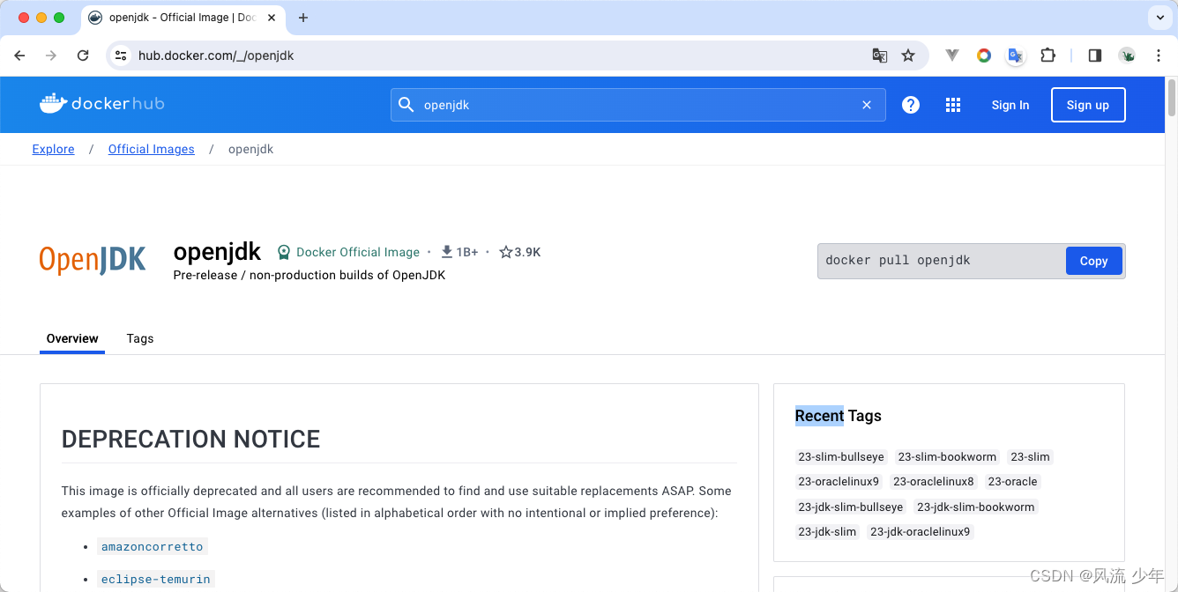Switch to the Overview tab
Viewport: 1178px width, 592px height.
pyautogui.click(x=72, y=338)
